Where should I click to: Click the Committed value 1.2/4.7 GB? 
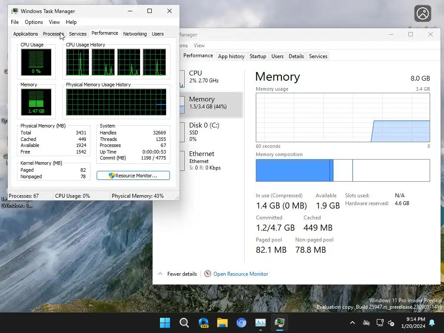[275, 228]
